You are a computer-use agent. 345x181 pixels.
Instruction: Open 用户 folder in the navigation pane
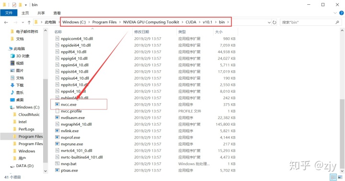tap(22, 158)
